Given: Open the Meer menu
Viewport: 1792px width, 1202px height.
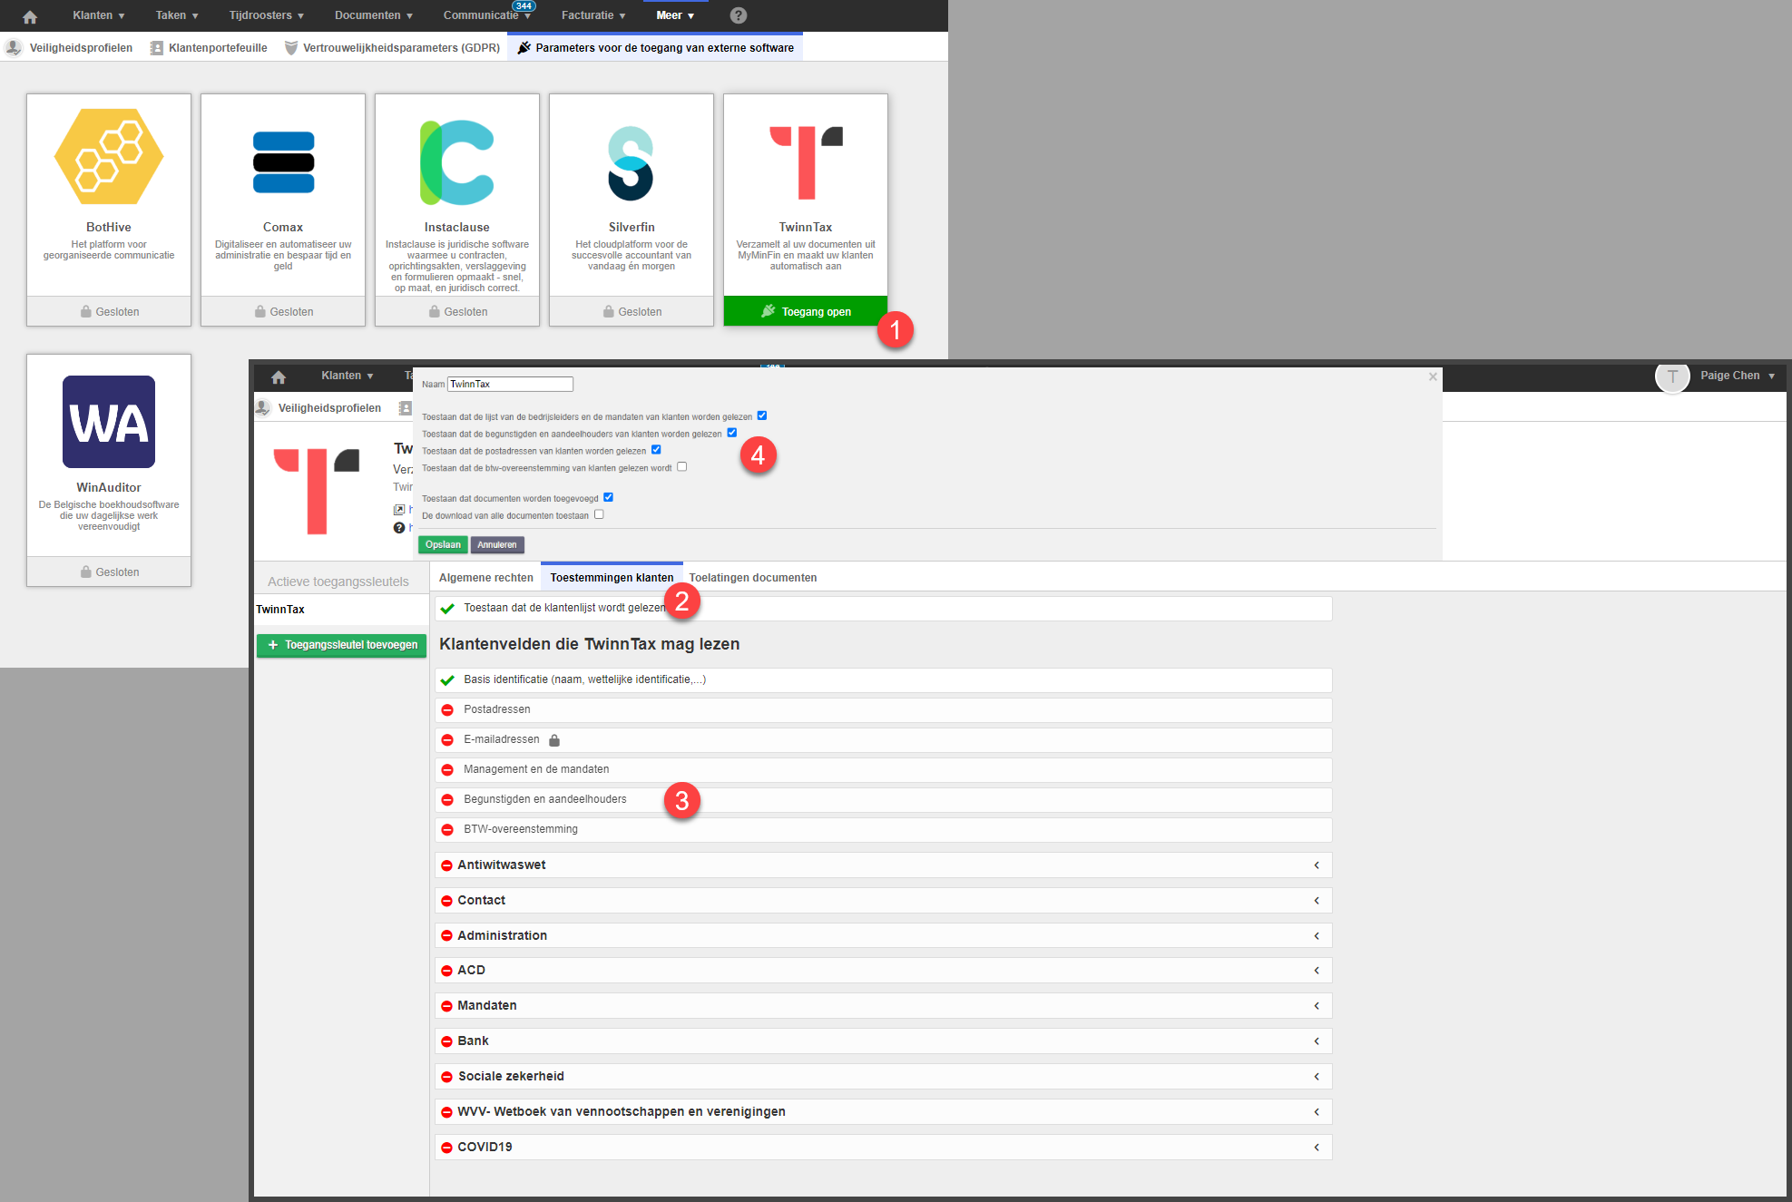Looking at the screenshot, I should (x=675, y=15).
